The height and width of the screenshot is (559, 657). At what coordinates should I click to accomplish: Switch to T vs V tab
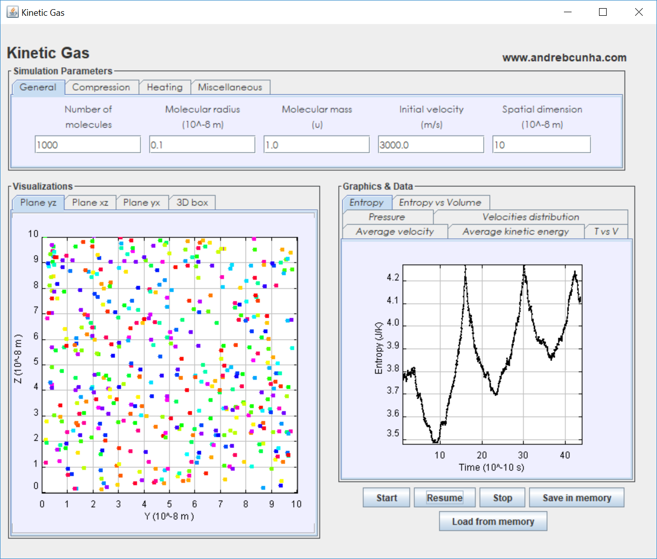coord(606,232)
